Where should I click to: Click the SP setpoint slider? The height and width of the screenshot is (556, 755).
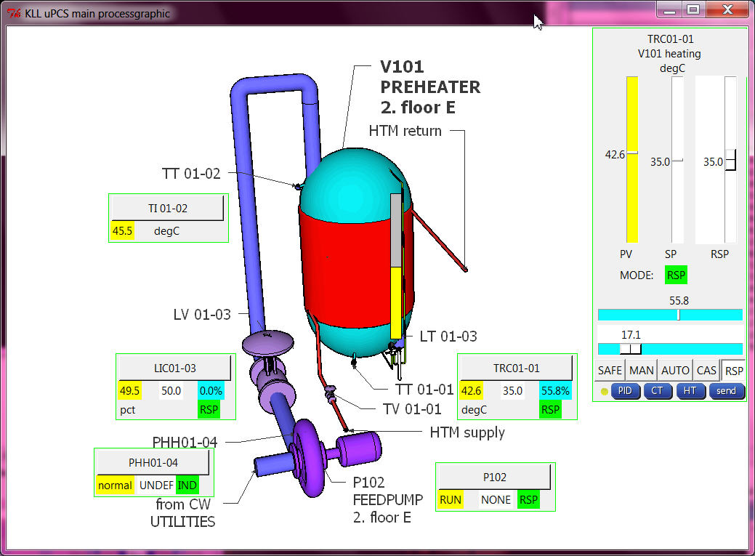pyautogui.click(x=677, y=160)
